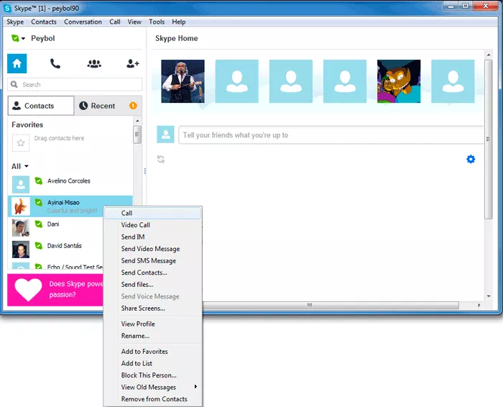Screen dimensions: 503x407
Task: Choose Add to Favorites
Action: click(153, 352)
